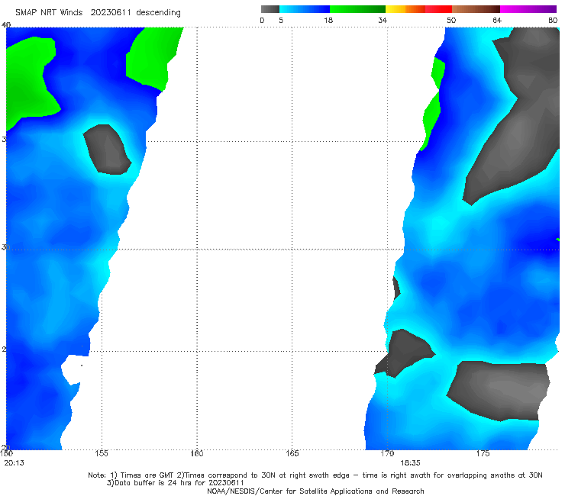The width and height of the screenshot is (565, 496).
Task: Click the color bar label "64"
Action: click(x=497, y=20)
